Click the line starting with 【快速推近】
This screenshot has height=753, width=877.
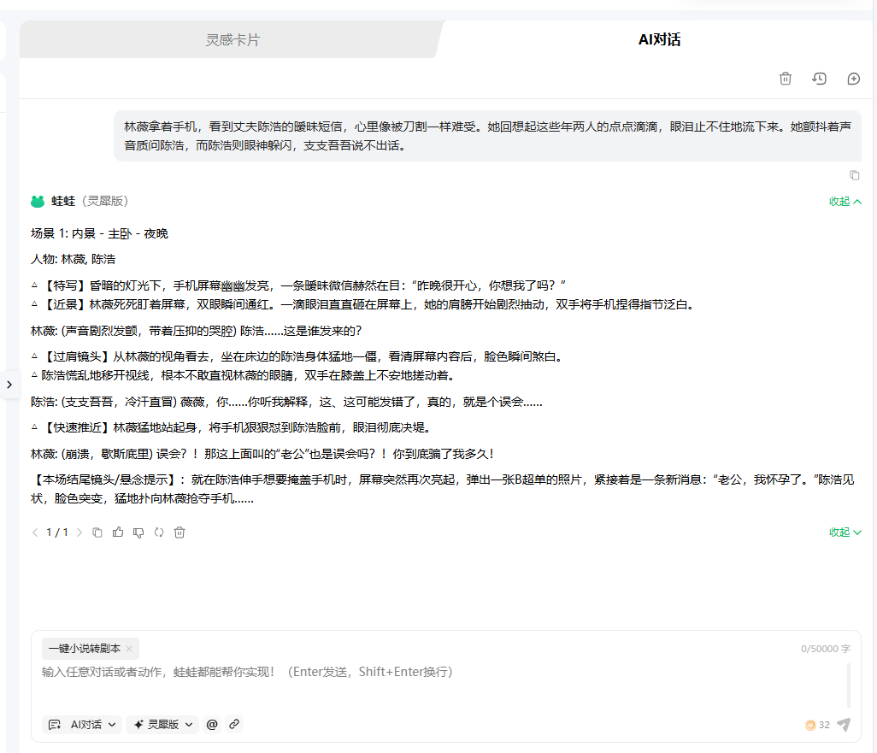(232, 428)
